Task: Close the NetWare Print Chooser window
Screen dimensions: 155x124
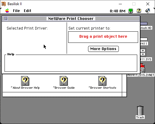Action: (6, 19)
